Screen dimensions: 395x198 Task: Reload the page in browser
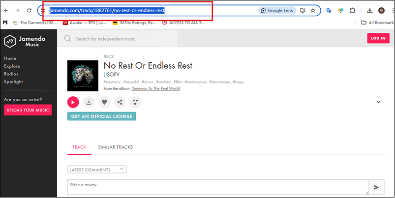(x=30, y=10)
